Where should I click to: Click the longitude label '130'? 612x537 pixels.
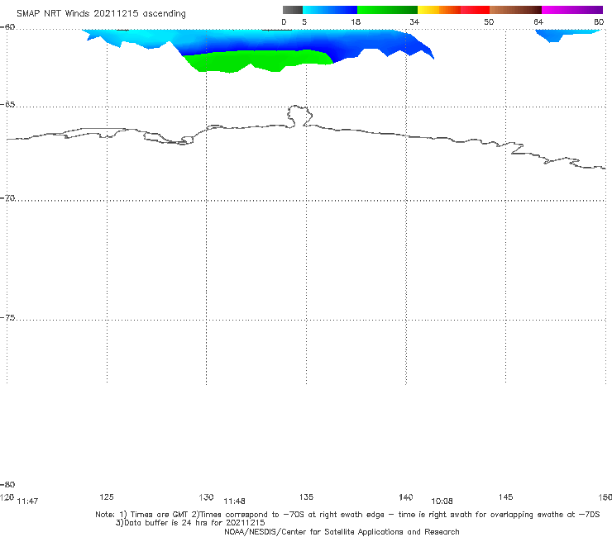pyautogui.click(x=206, y=497)
